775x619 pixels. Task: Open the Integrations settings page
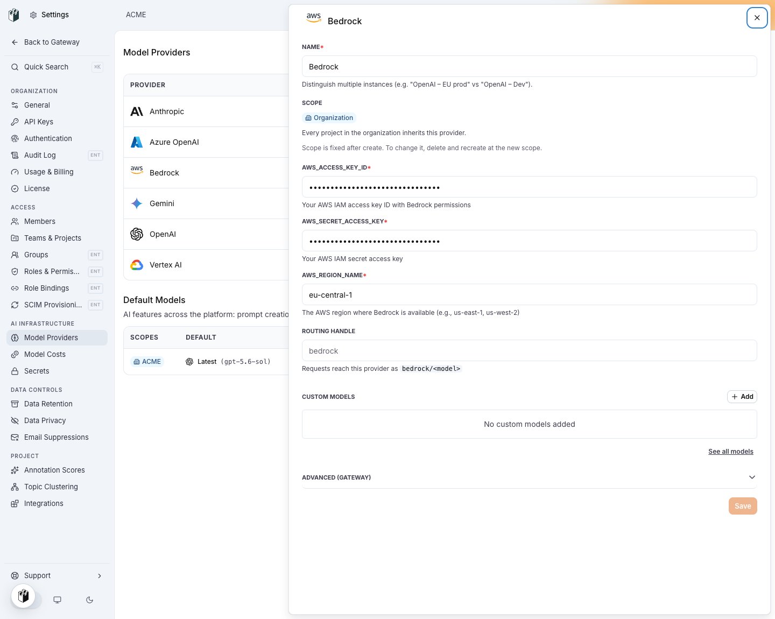[57, 504]
